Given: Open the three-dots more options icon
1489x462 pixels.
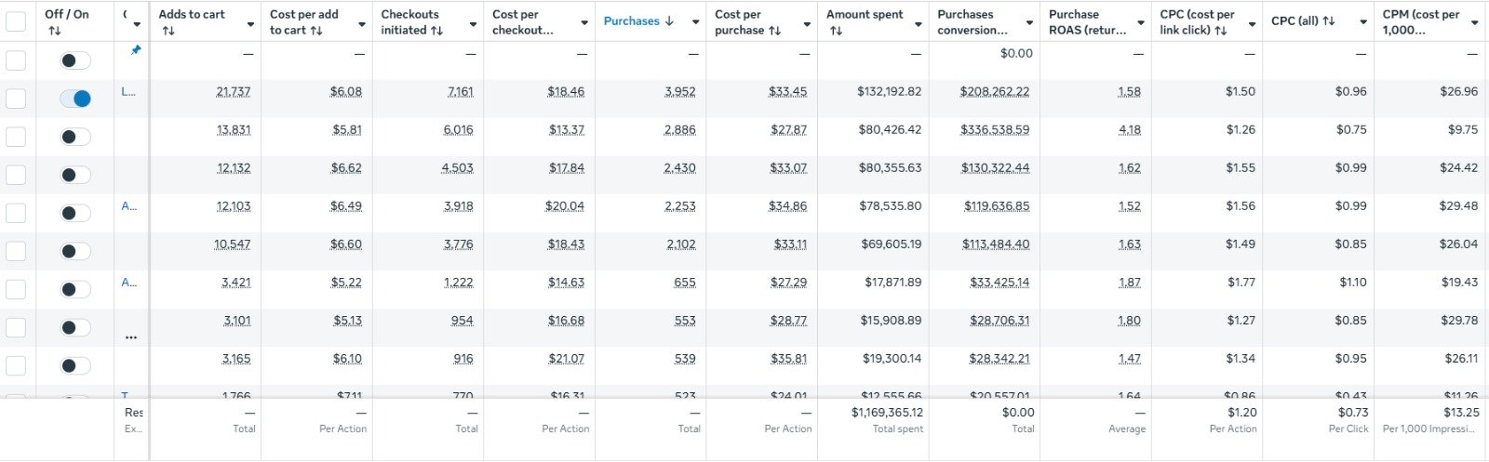Looking at the screenshot, I should 131,337.
